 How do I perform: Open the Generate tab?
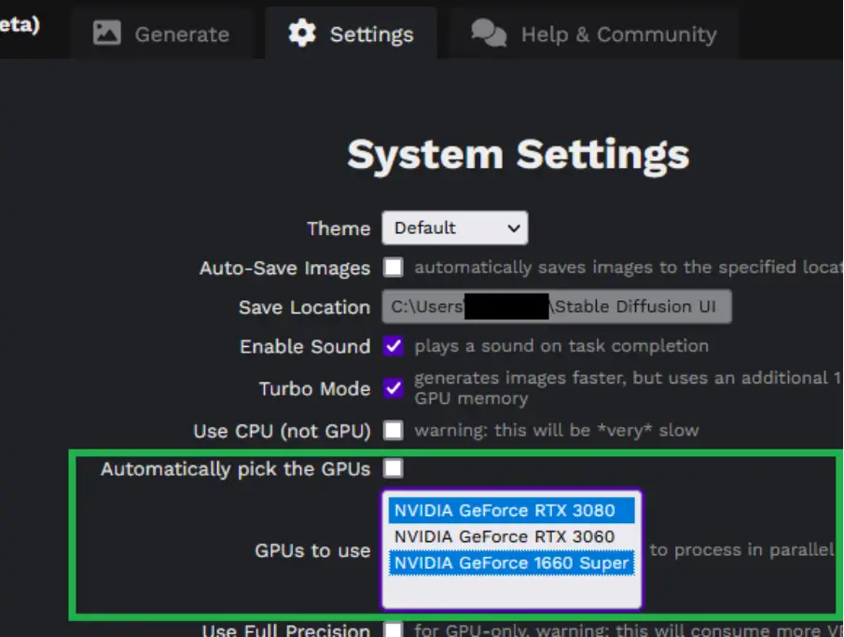[161, 34]
